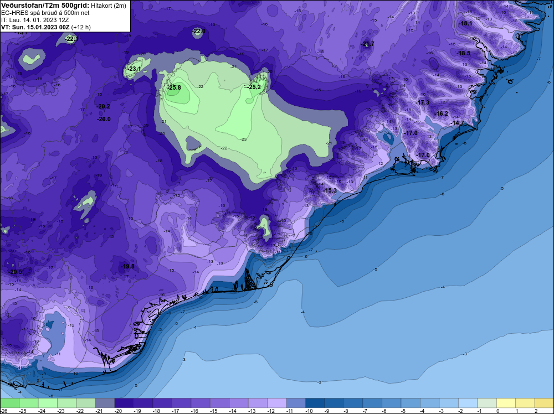Click the bold -18.5 temperature value
554x414 pixels.
[x=464, y=53]
